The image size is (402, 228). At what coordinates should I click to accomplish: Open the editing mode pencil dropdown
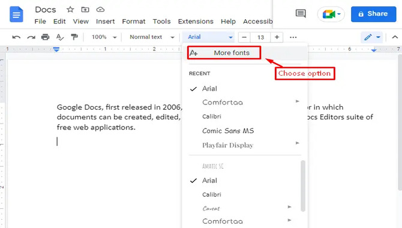(372, 37)
